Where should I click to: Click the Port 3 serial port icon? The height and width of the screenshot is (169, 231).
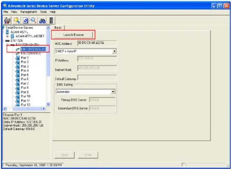[17, 66]
